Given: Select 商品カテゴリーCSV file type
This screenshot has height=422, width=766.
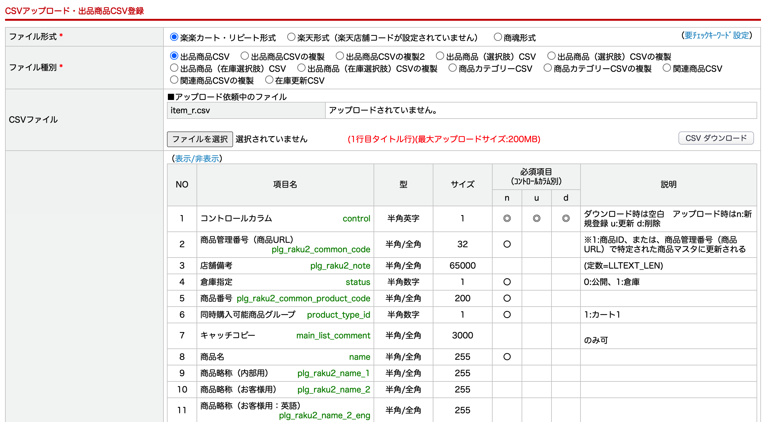Looking at the screenshot, I should [453, 68].
